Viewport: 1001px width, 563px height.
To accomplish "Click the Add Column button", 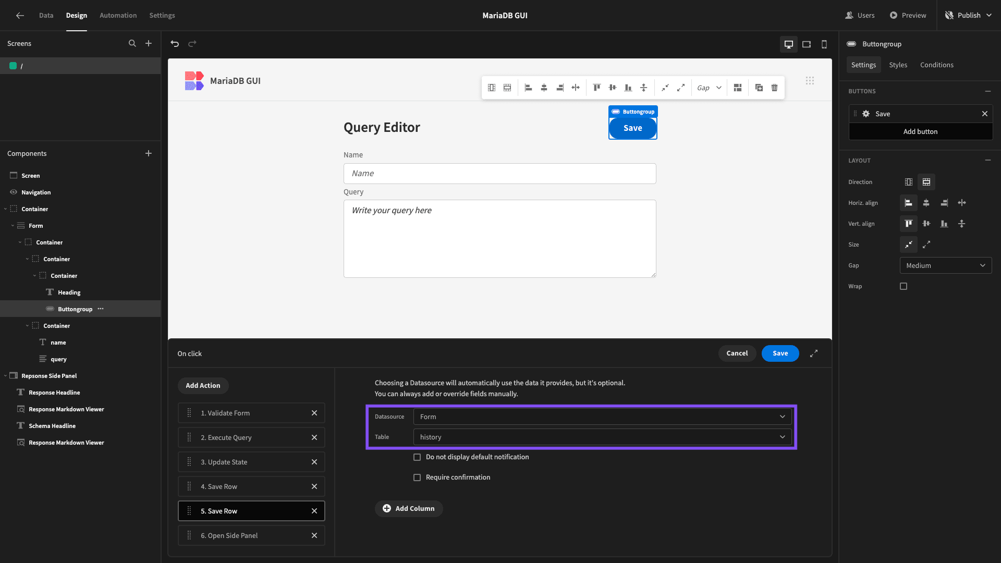I will pos(409,509).
